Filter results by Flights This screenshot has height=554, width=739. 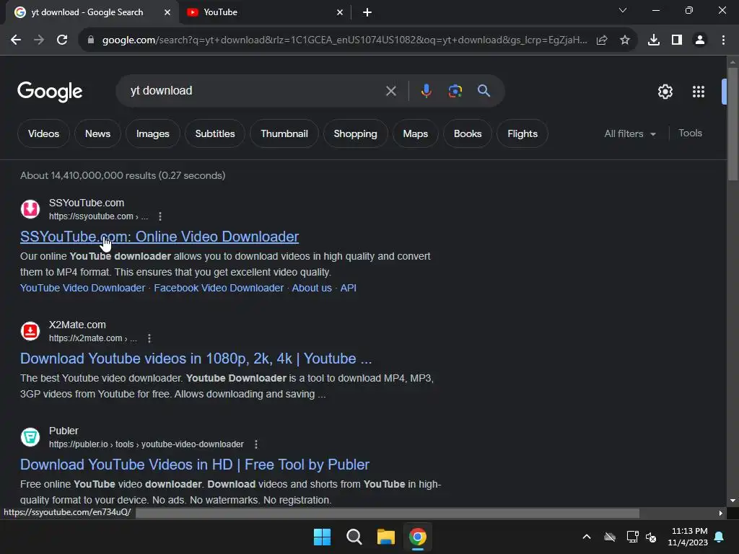tap(522, 133)
